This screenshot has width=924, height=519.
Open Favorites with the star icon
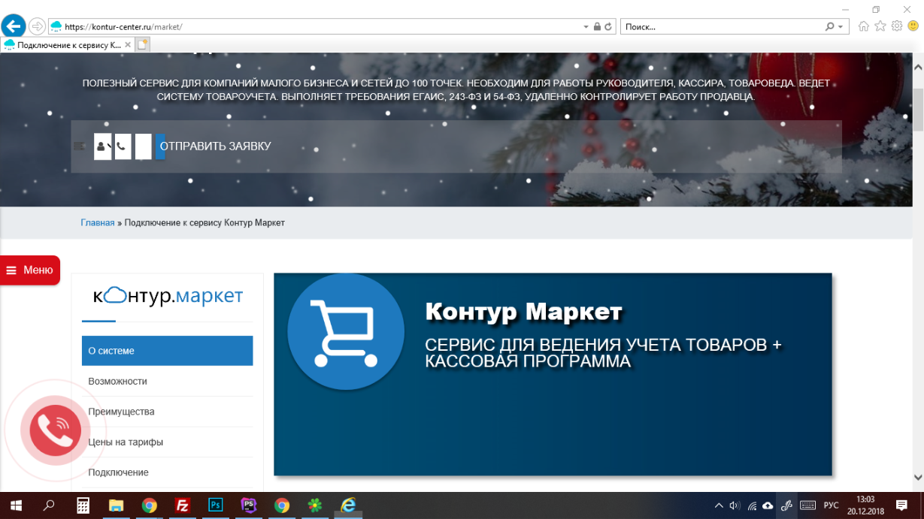click(x=880, y=26)
